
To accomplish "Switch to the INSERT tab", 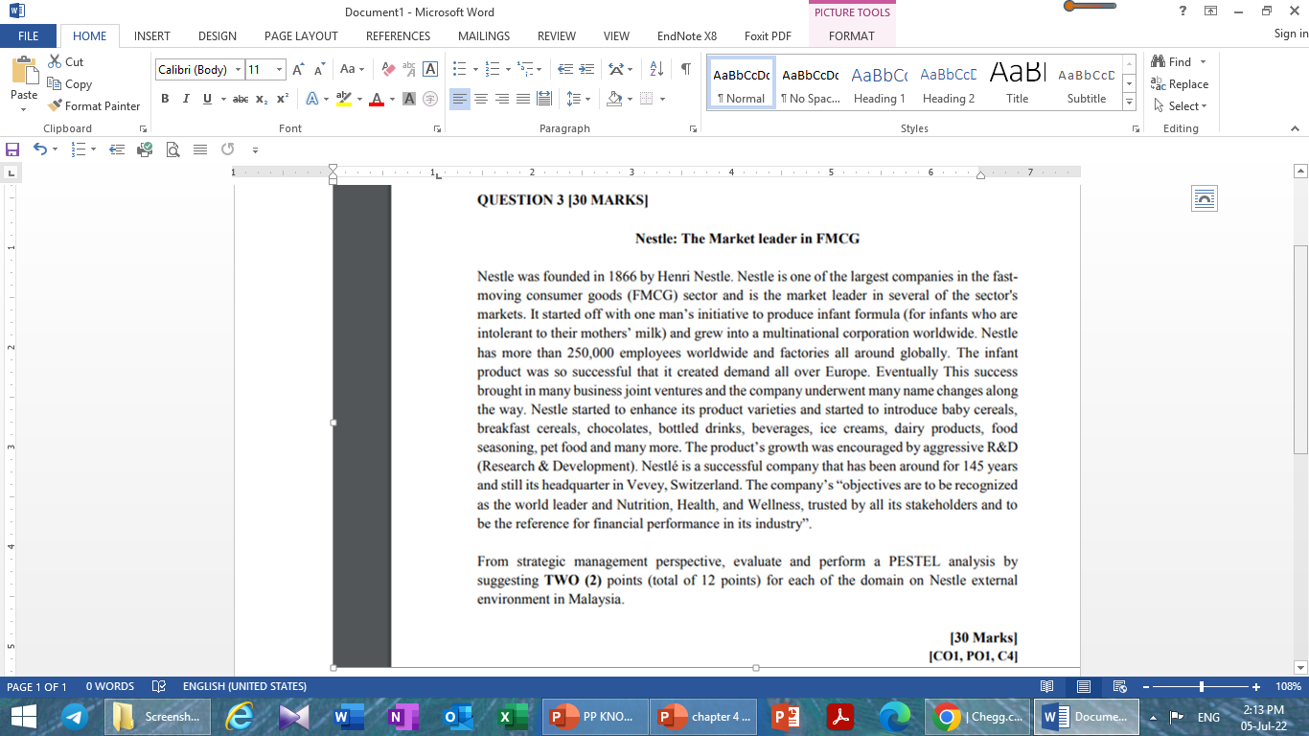I will pos(152,35).
